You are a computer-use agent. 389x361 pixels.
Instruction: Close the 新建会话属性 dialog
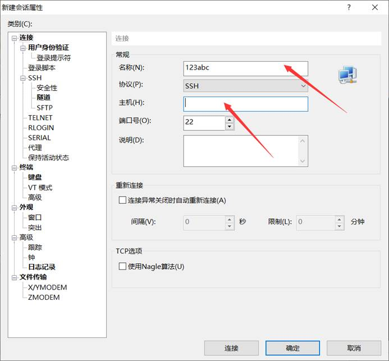point(375,7)
